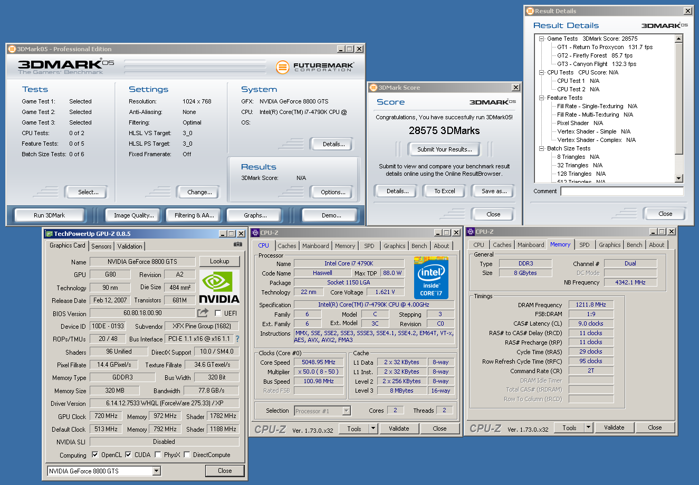Open Mainboard tab in the CPU-Z CPU window
699x485 pixels.
click(x=315, y=246)
